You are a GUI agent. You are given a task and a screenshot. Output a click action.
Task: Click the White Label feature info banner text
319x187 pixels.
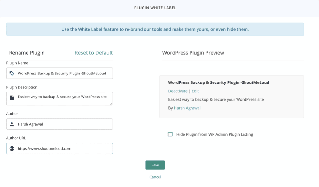pos(155,29)
